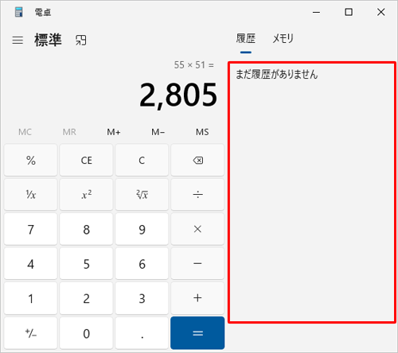Apply the x squared function
Screen dimensions: 398x353
click(87, 195)
